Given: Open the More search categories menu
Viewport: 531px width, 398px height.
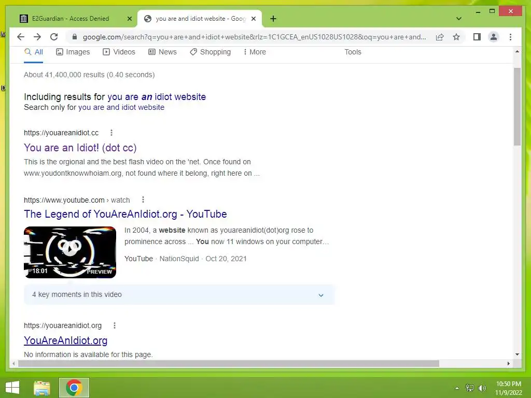Looking at the screenshot, I should point(255,52).
